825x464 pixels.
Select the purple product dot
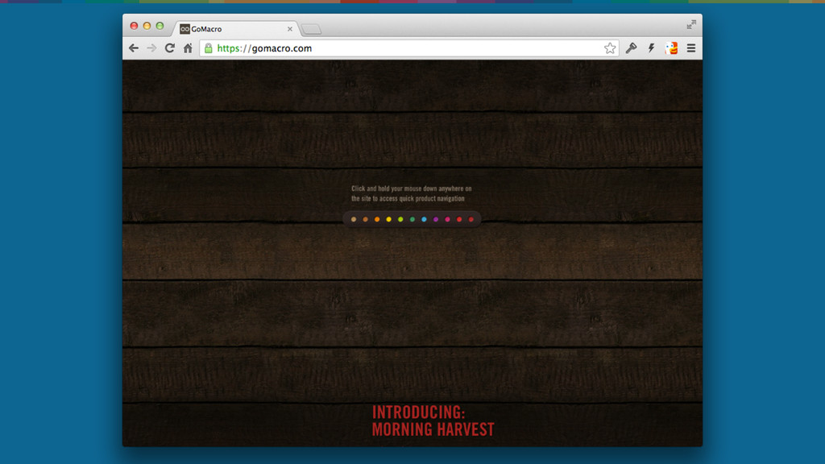[x=436, y=219]
